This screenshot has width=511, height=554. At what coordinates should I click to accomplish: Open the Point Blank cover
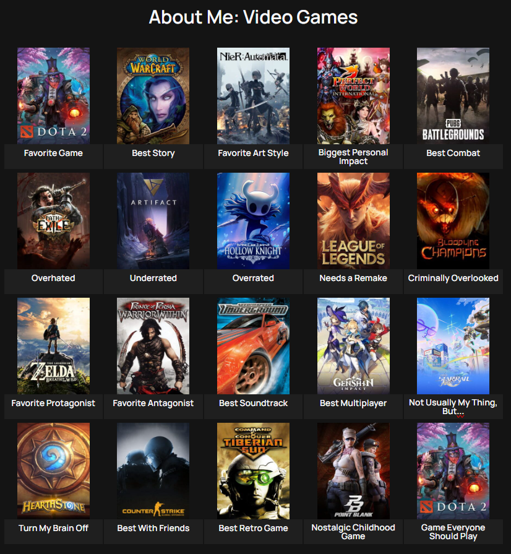coord(353,471)
